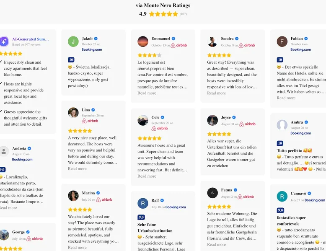Click Read more on Sandra's review

pos(216,93)
